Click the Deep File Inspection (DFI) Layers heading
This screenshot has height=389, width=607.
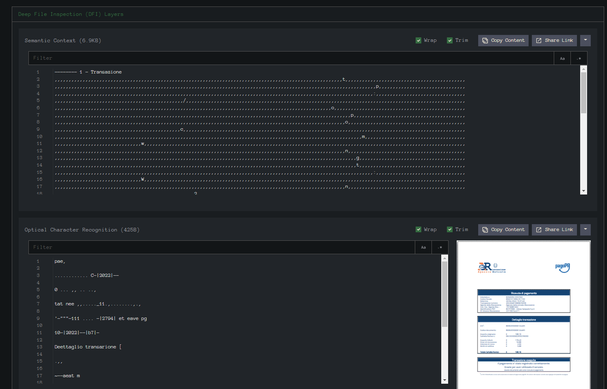(x=71, y=14)
